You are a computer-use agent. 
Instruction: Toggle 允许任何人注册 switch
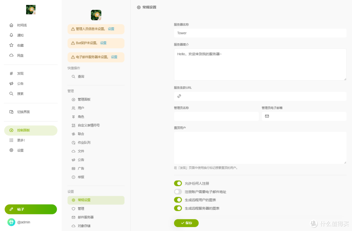tap(178, 183)
